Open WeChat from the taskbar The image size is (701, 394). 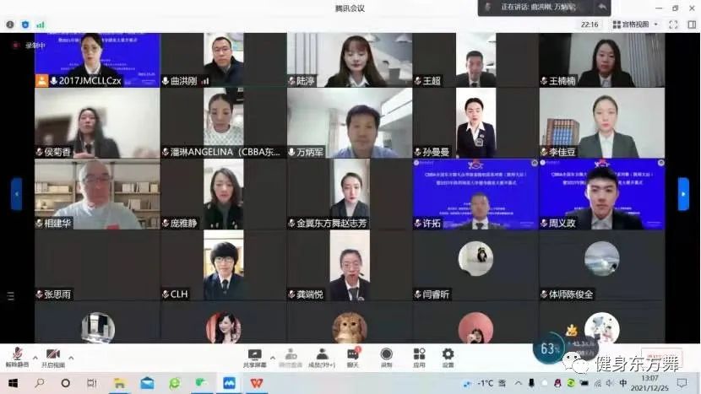click(x=201, y=383)
